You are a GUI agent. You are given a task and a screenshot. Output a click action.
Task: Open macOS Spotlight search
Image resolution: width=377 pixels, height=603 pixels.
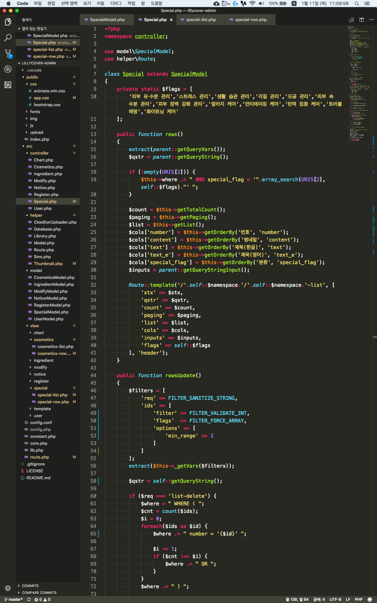(357, 3)
